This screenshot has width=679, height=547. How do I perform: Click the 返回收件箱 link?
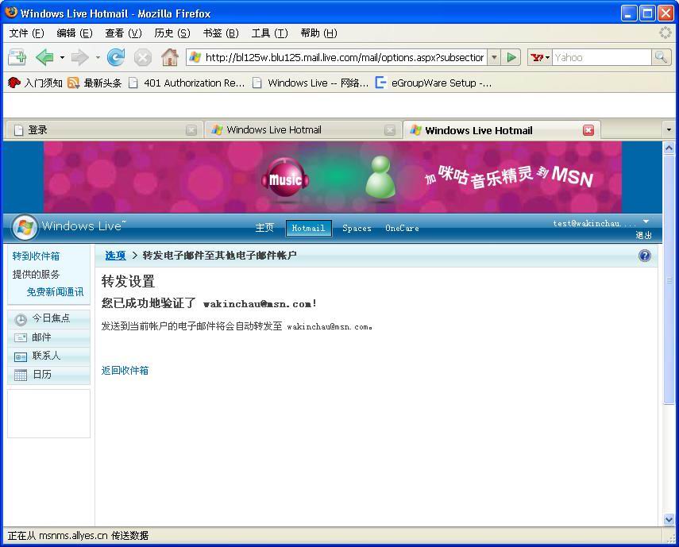[x=125, y=371]
